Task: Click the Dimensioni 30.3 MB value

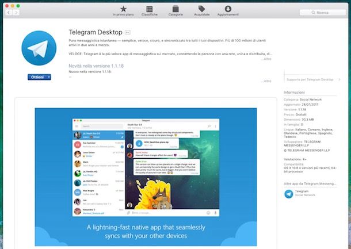Action: [308, 120]
